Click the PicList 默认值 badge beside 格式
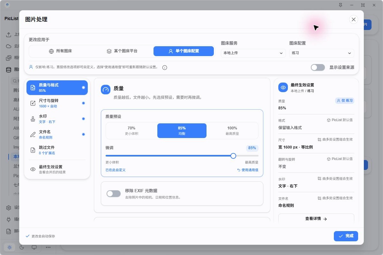The width and height of the screenshot is (383, 255). coord(340,120)
